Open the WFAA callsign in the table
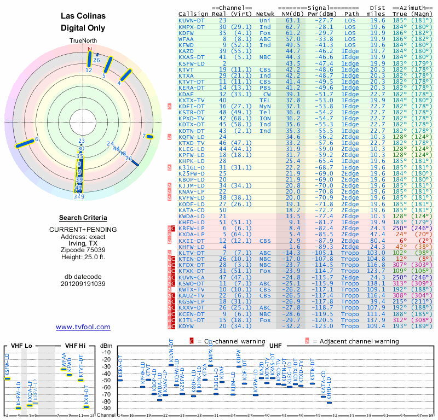This screenshot has width=438, height=420. click(186, 39)
